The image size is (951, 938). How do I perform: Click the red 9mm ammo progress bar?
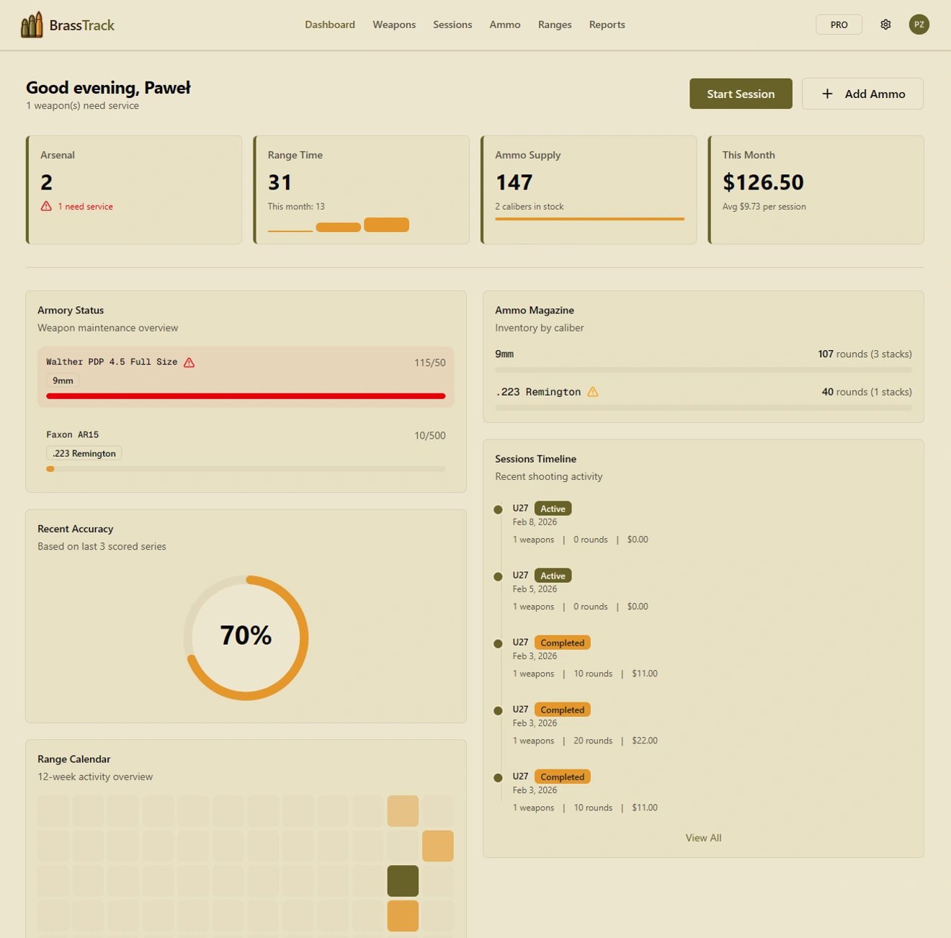coord(245,396)
